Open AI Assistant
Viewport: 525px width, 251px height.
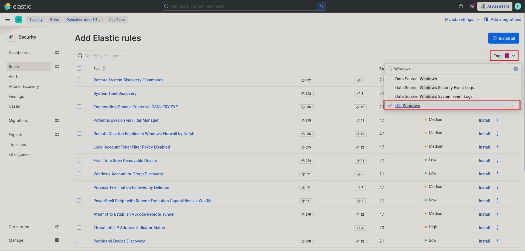click(495, 6)
